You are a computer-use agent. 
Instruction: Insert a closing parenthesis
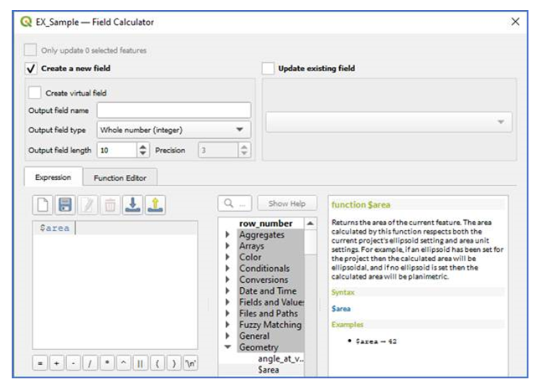pos(173,363)
